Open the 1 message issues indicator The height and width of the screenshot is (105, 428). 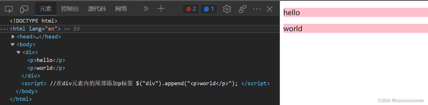click(209, 9)
